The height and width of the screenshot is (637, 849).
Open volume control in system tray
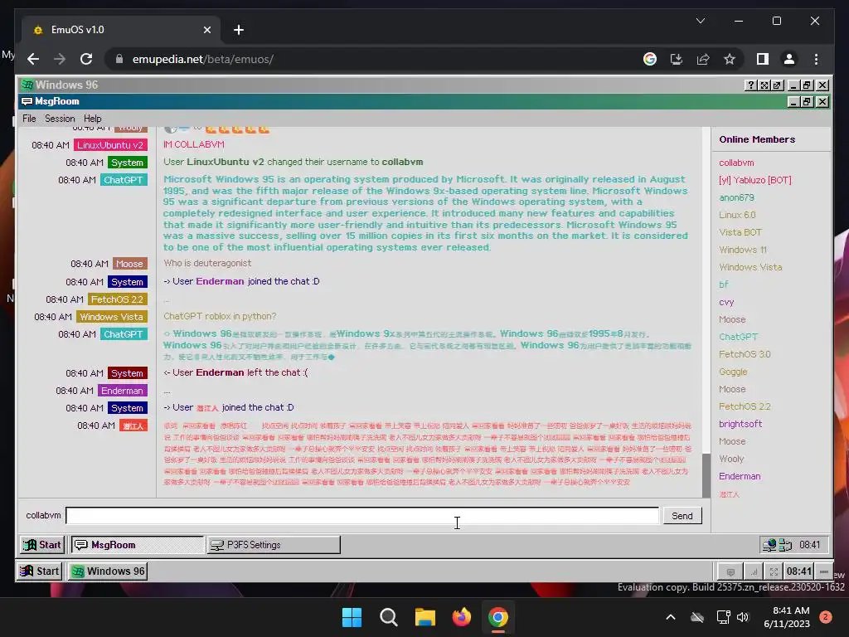click(743, 617)
